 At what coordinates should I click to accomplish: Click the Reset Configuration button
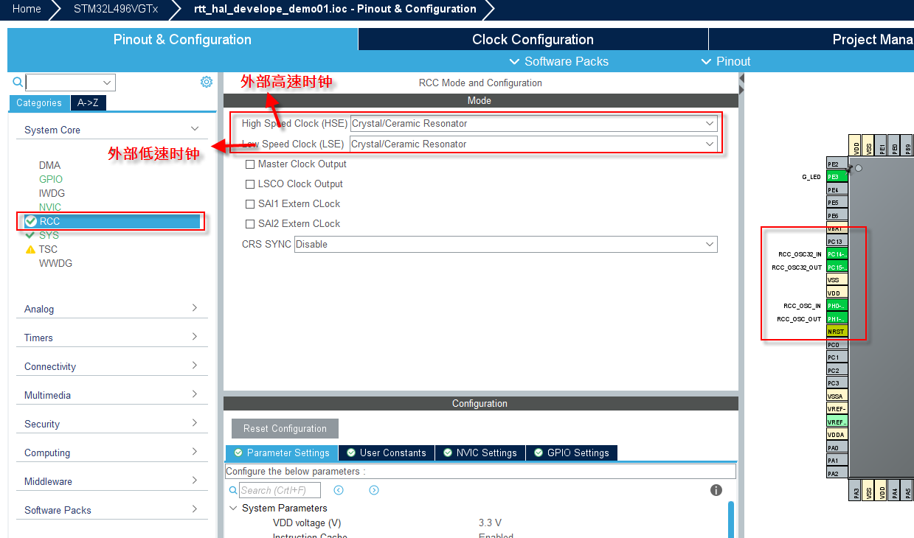pos(285,428)
